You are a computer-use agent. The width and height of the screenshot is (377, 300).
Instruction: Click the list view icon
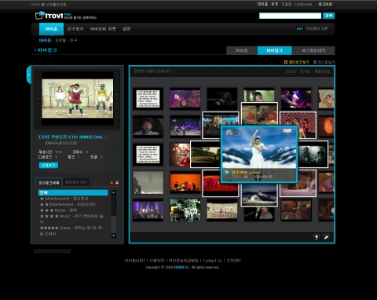click(315, 62)
